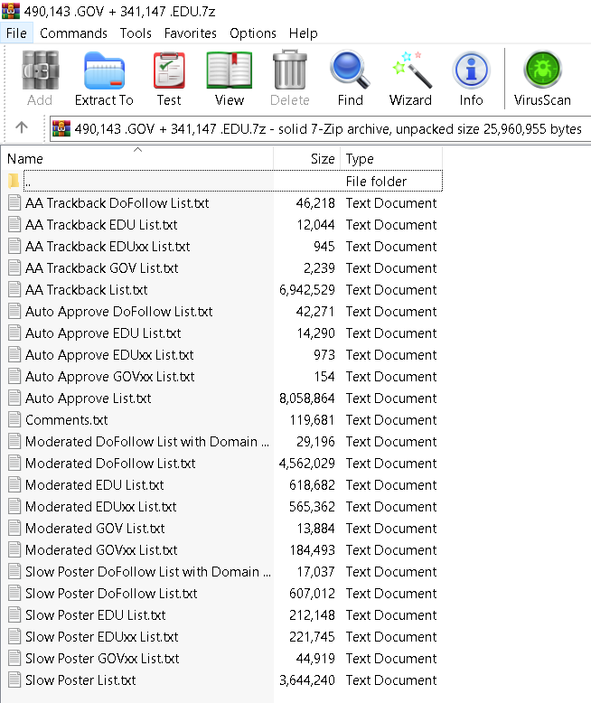Screen dimensions: 591x703
Task: Open the Commands menu
Action: pos(73,33)
